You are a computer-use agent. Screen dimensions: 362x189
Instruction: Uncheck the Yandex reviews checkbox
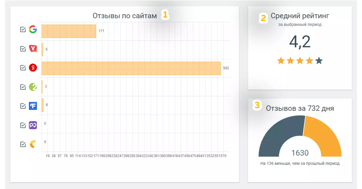(x=23, y=68)
